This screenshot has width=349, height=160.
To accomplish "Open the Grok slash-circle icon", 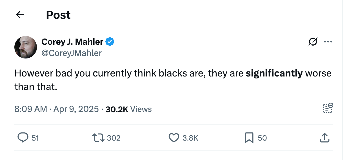I will pos(313,42).
